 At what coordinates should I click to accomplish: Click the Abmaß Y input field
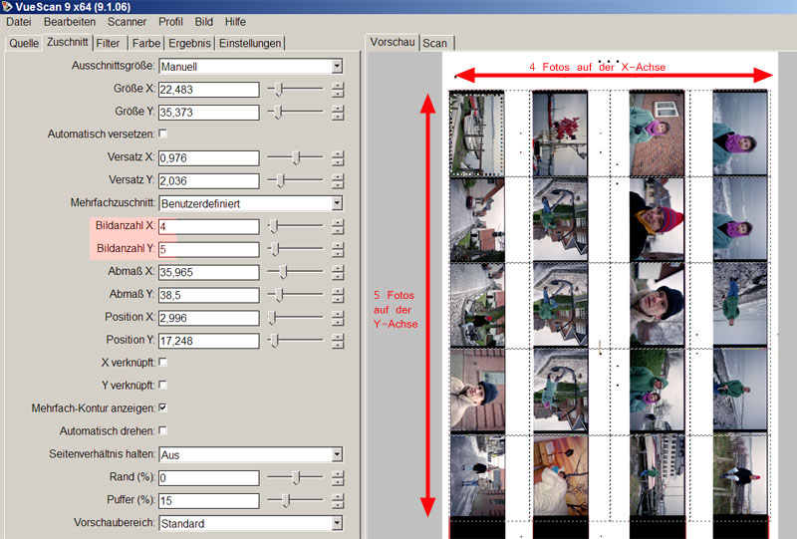[x=208, y=295]
